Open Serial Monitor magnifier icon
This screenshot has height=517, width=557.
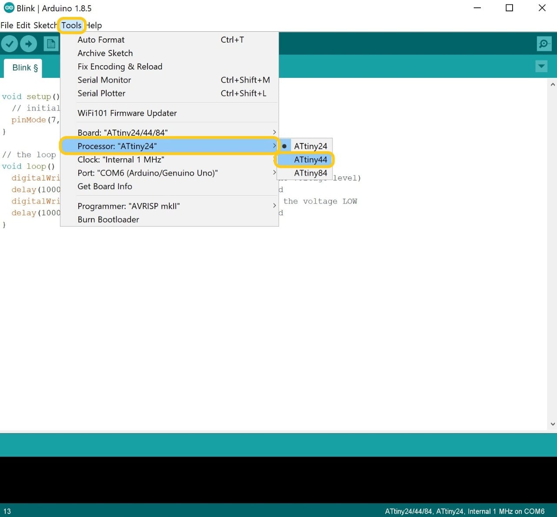click(x=544, y=43)
